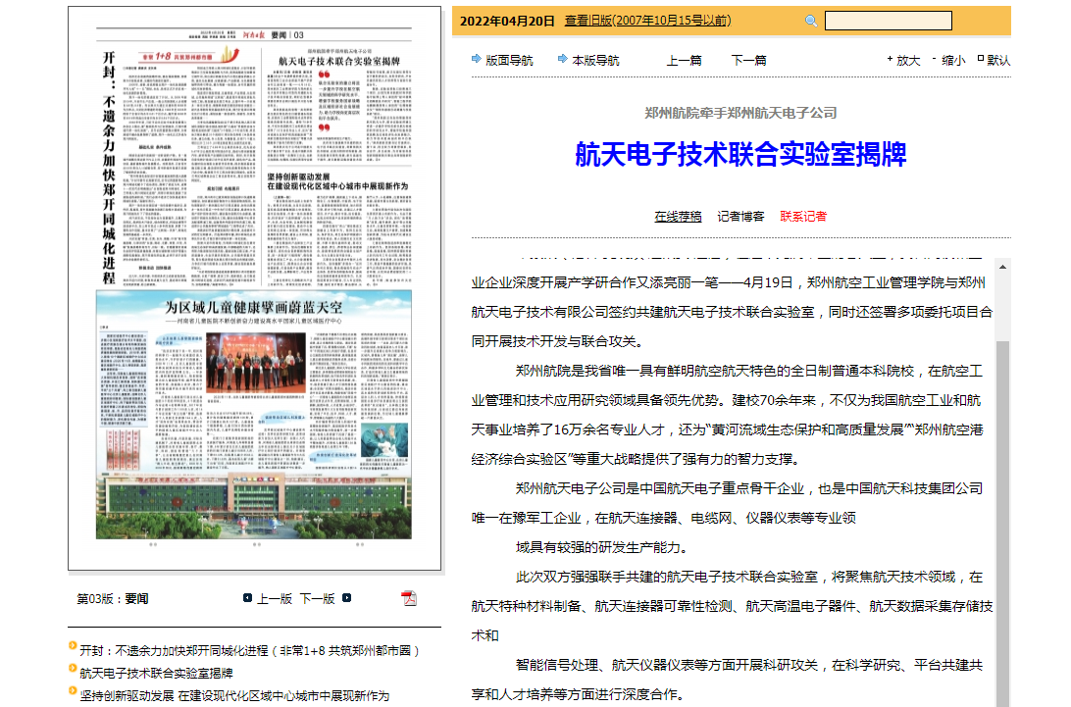
Task: Click the 开封 vertical headline in the page thumbnail
Action: [109, 167]
